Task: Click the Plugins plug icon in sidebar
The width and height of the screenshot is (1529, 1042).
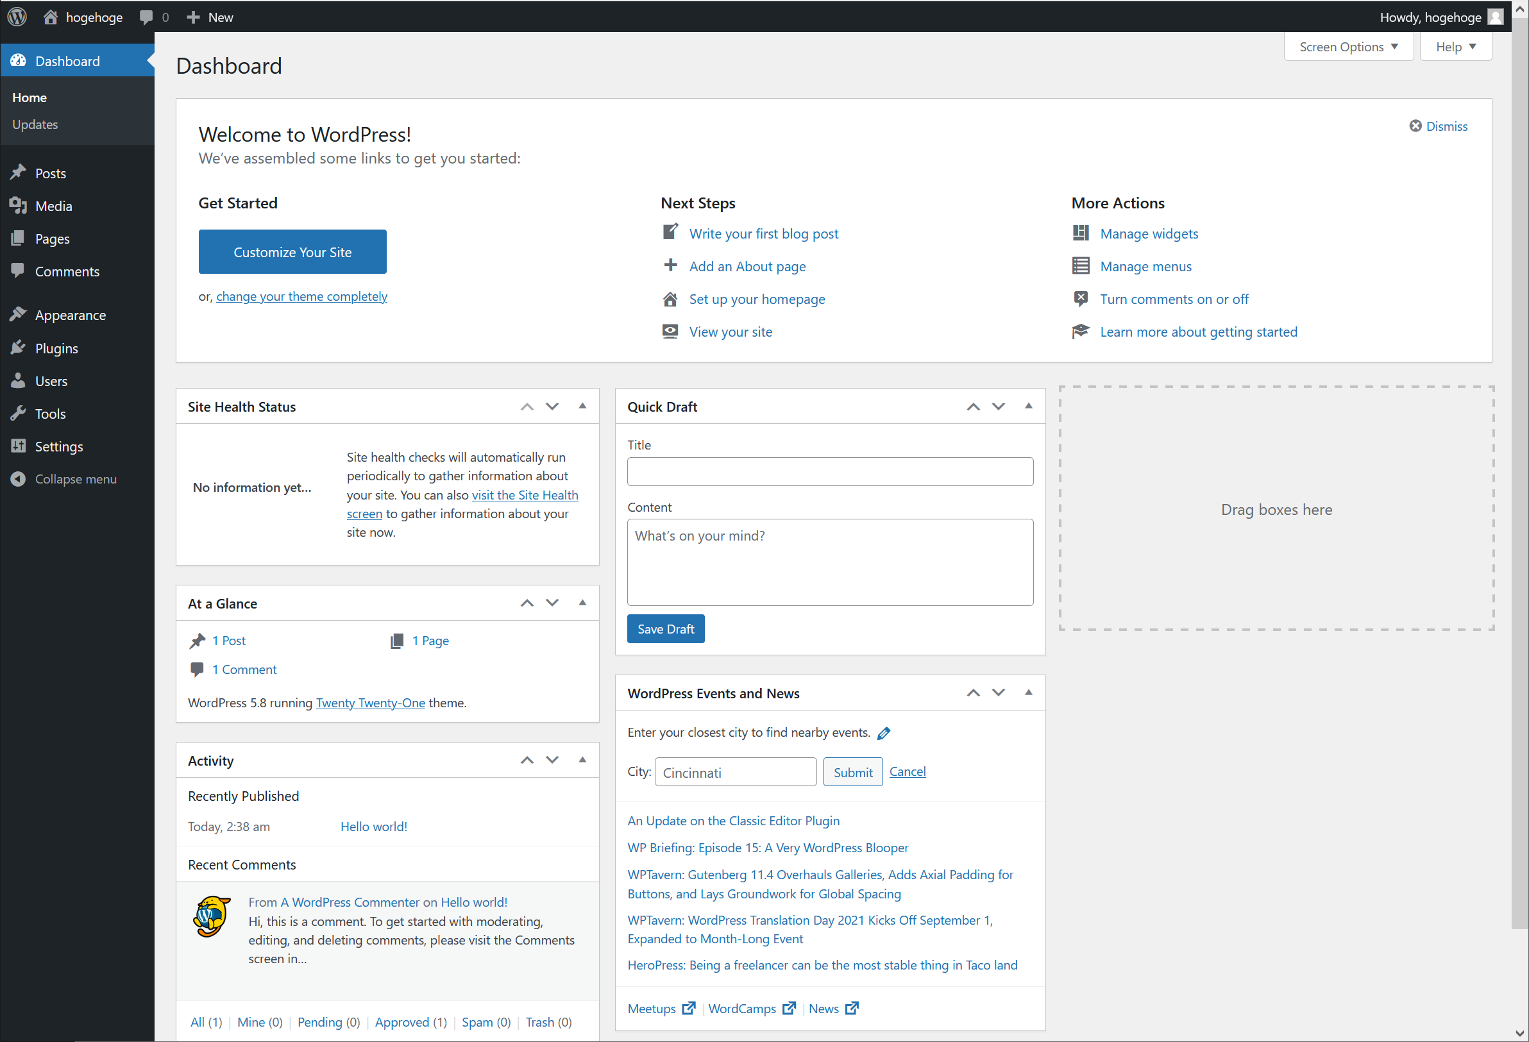Action: point(18,348)
